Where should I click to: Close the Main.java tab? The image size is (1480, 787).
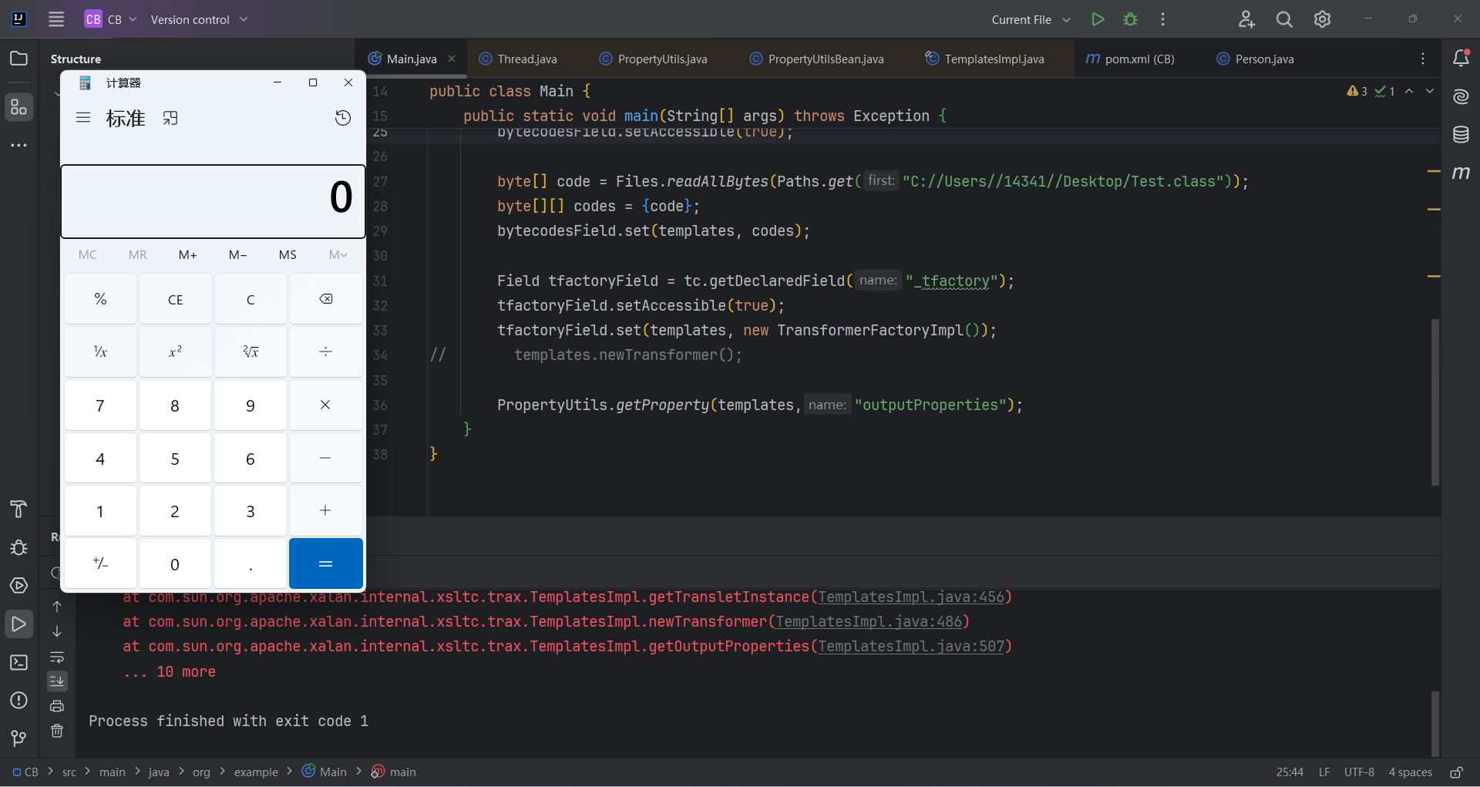452,59
